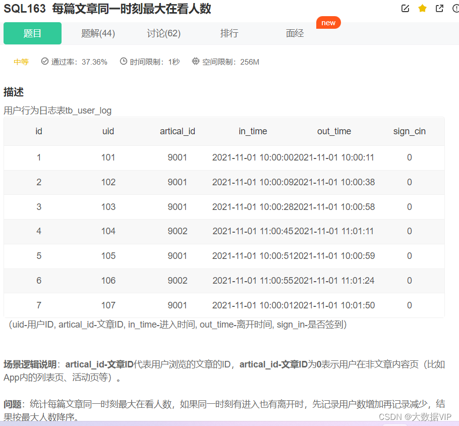Click the edit note icon
459x426 pixels.
(x=405, y=8)
